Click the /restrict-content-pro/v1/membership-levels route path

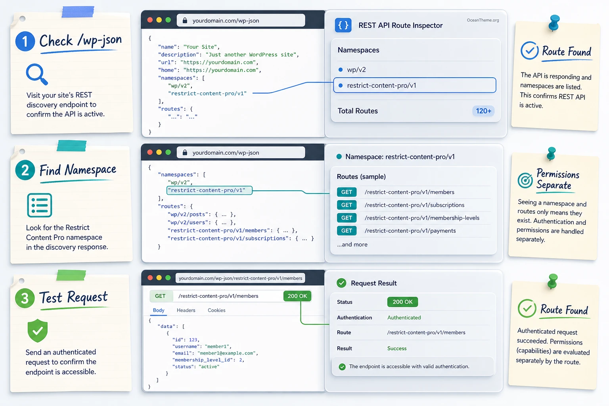[x=422, y=218]
